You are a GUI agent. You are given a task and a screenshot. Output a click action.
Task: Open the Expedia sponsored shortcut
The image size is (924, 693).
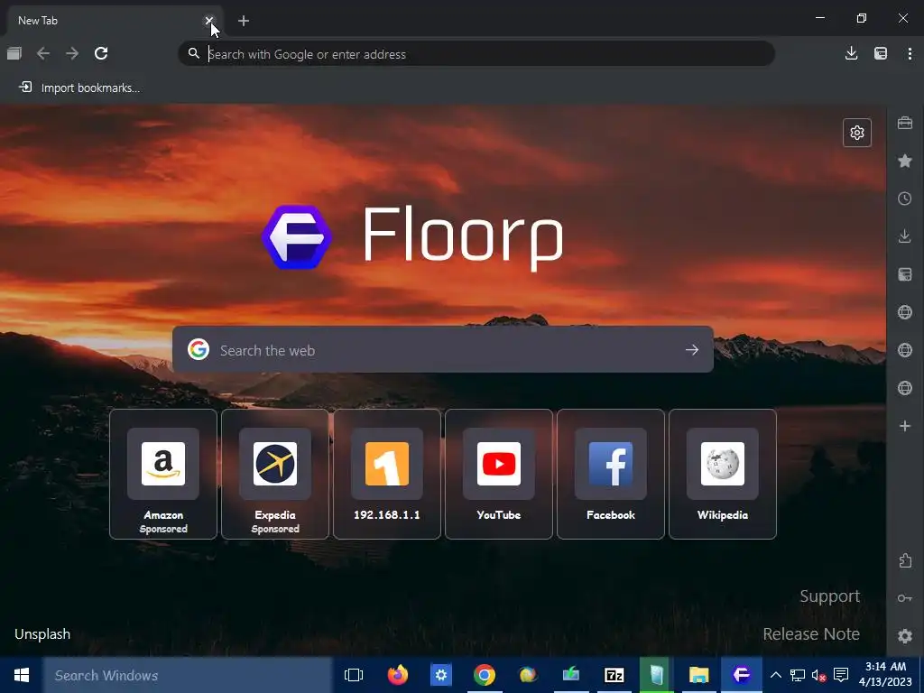[x=275, y=474]
